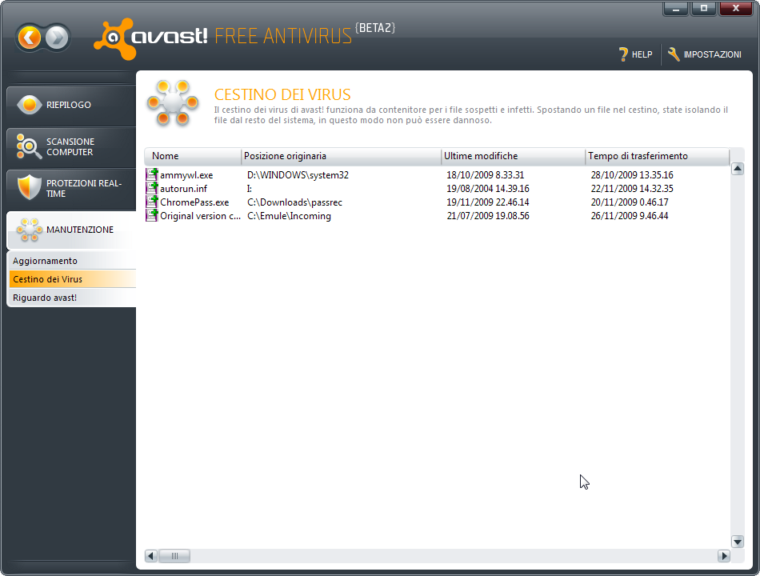Click the vertical scrollbar up arrow
The width and height of the screenshot is (760, 576).
click(x=738, y=169)
